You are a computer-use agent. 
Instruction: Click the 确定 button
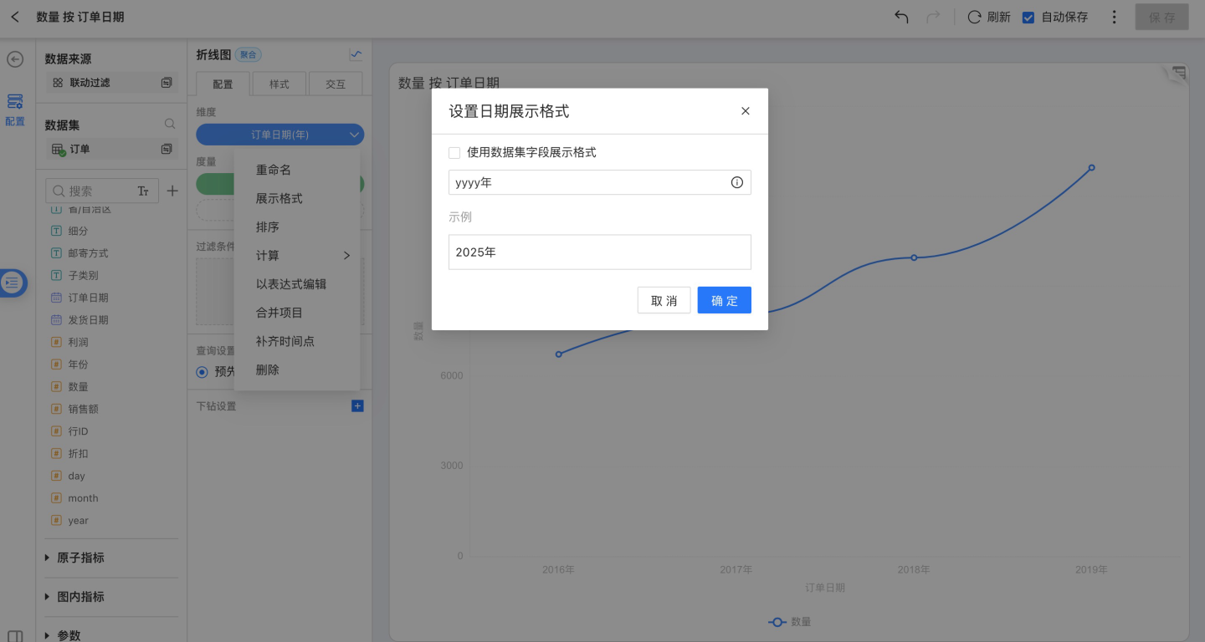click(x=724, y=300)
